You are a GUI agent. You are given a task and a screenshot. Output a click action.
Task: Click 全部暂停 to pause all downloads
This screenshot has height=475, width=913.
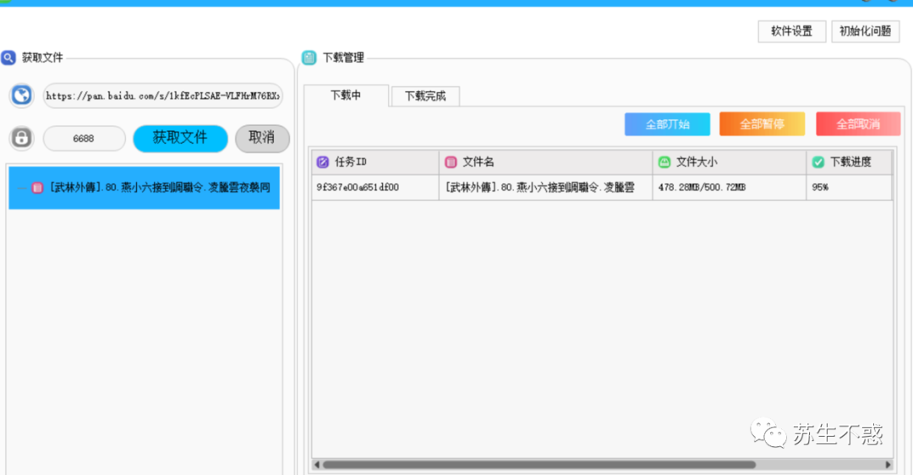click(x=763, y=124)
